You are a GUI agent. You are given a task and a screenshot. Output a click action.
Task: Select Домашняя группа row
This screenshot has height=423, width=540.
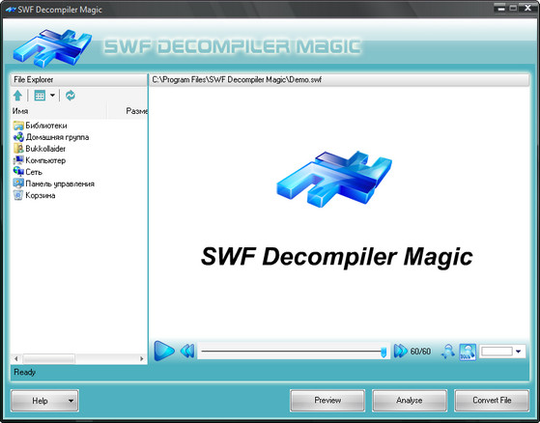tap(51, 137)
